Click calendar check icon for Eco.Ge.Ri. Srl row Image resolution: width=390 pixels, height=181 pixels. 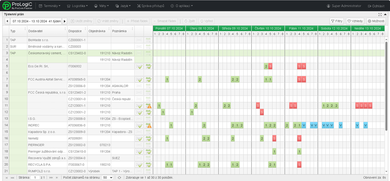point(149,66)
